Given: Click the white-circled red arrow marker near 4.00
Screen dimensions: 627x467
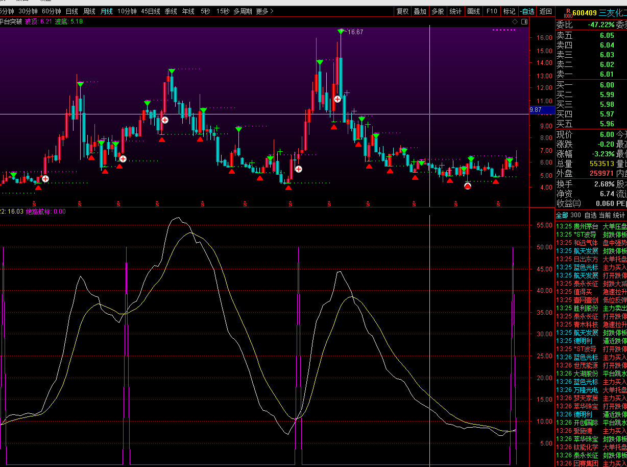Looking at the screenshot, I should pyautogui.click(x=467, y=186).
